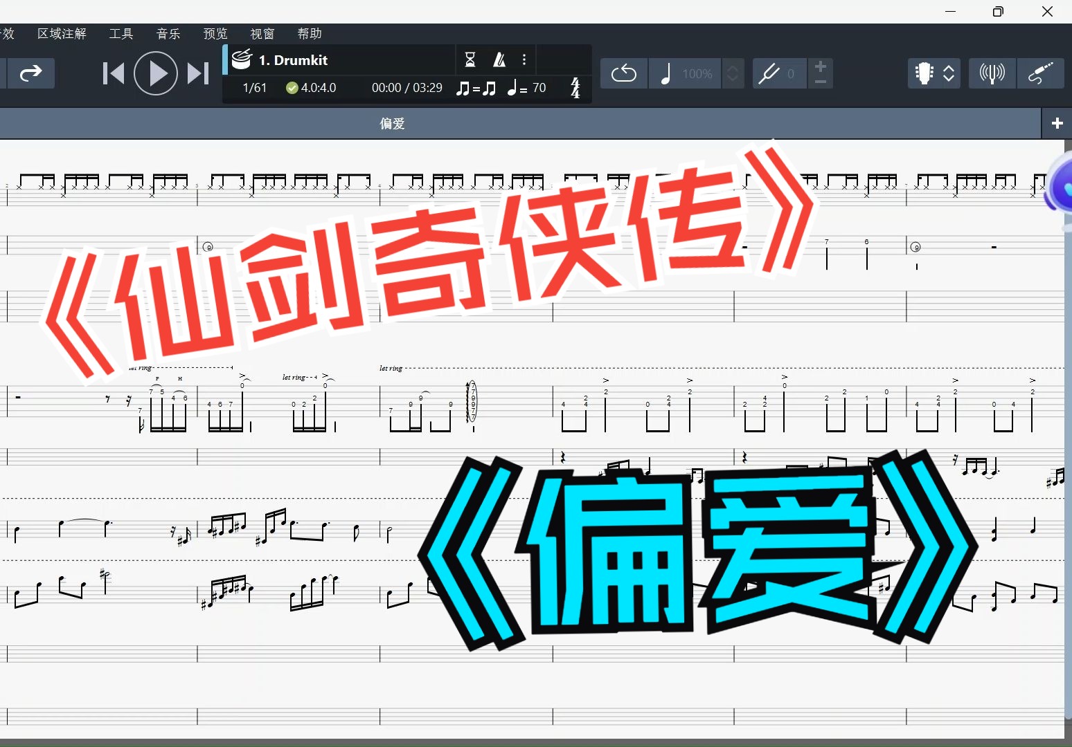Open the 预览 menu
The height and width of the screenshot is (747, 1072).
pos(215,33)
